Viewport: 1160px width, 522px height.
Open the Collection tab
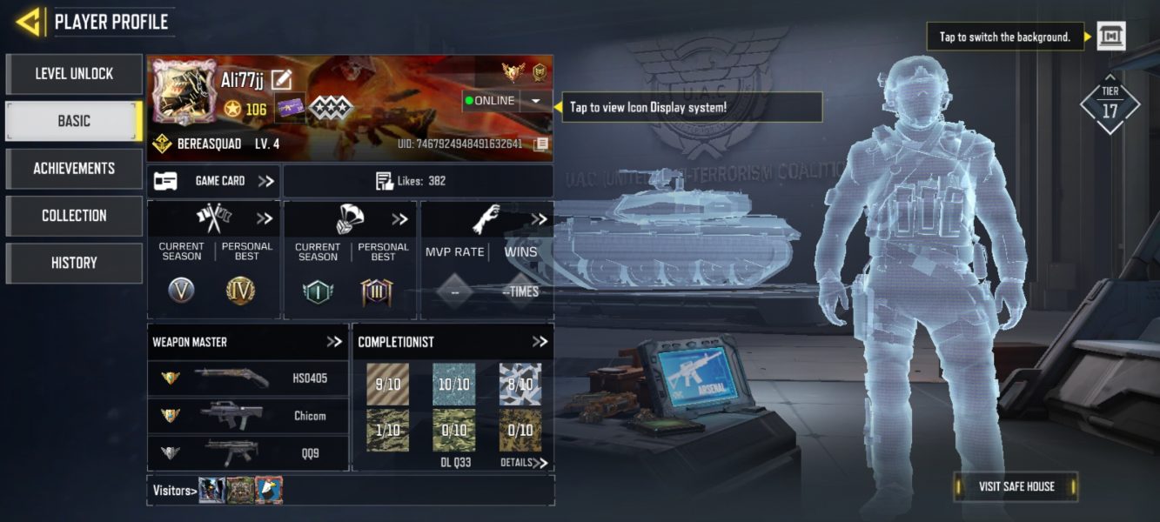[74, 216]
